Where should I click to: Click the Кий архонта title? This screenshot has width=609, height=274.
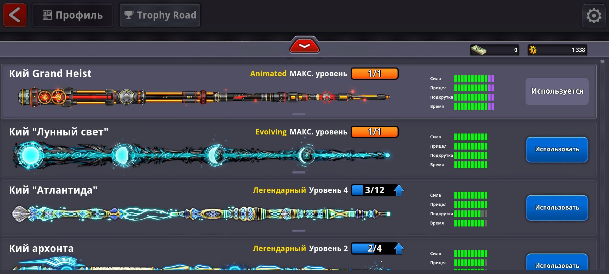(x=41, y=249)
